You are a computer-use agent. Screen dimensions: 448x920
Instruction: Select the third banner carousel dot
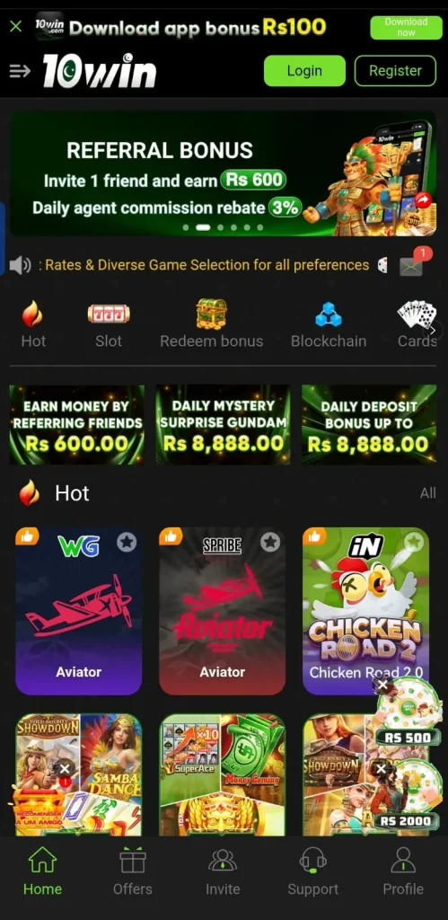pyautogui.click(x=221, y=227)
